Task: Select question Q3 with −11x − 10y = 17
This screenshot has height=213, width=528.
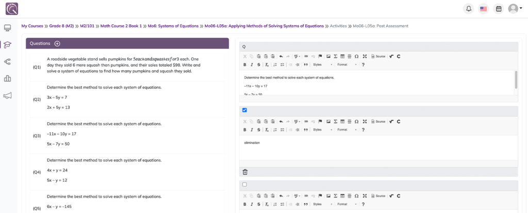Action: [x=127, y=136]
